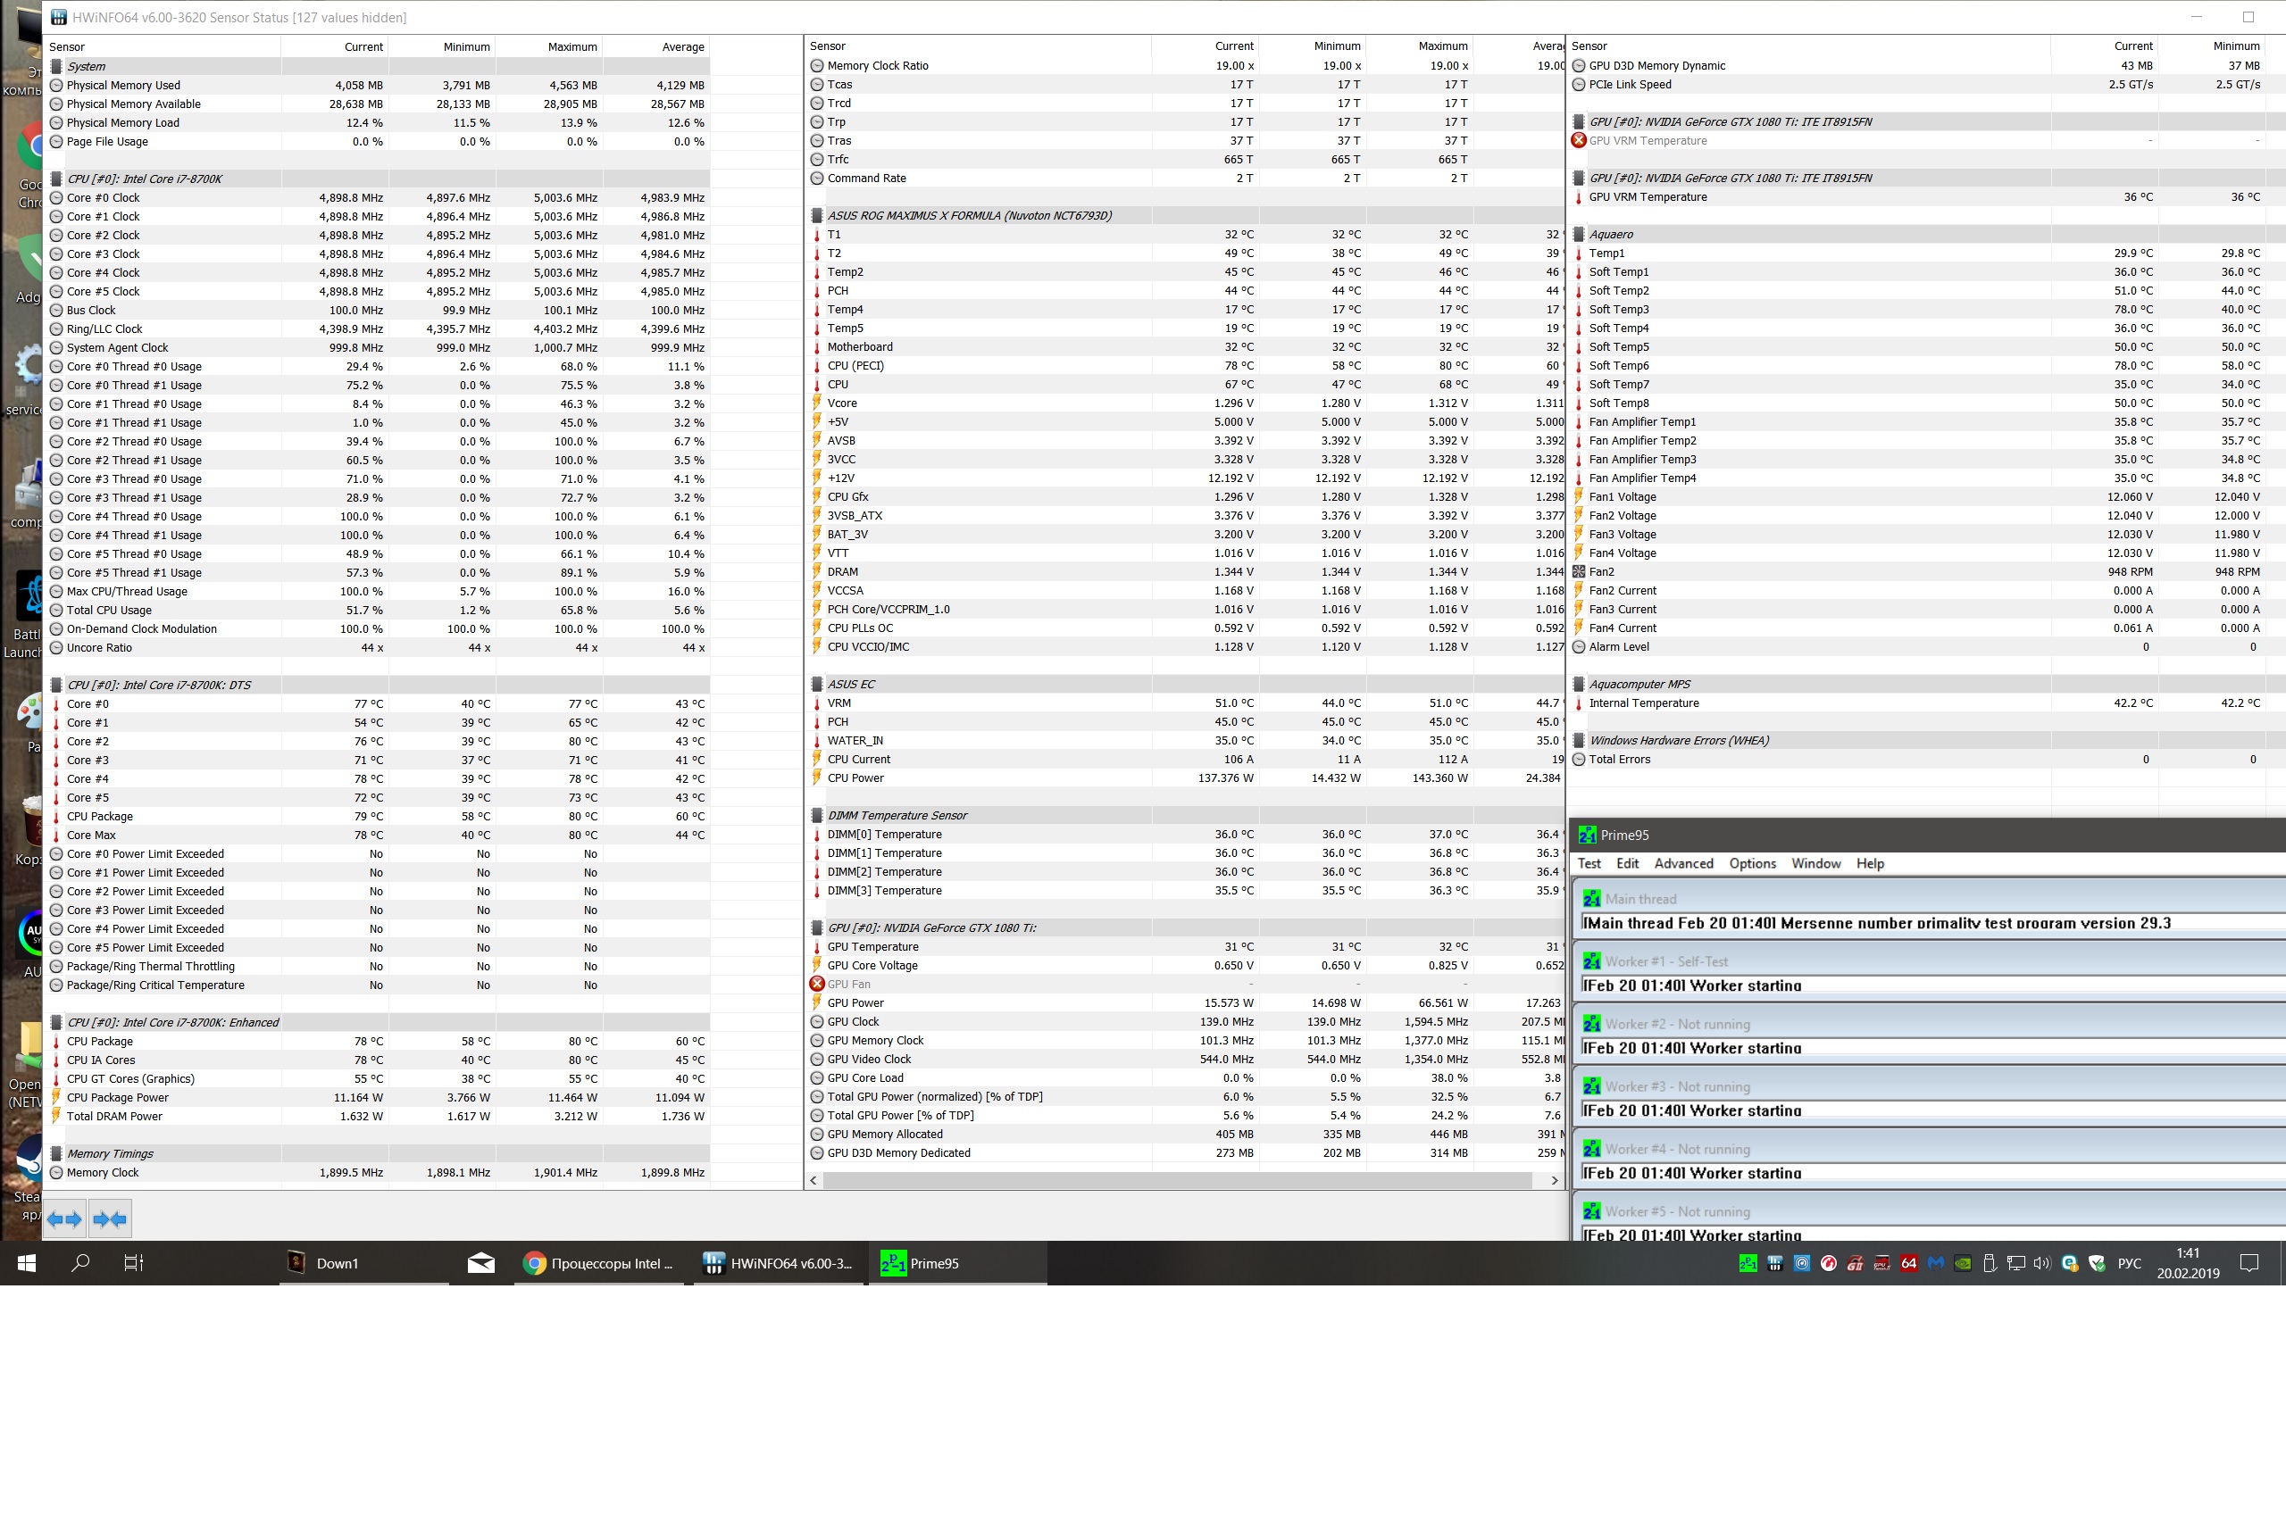Open the AIDA64 tray icon
This screenshot has height=1530, width=2286.
point(1909,1264)
